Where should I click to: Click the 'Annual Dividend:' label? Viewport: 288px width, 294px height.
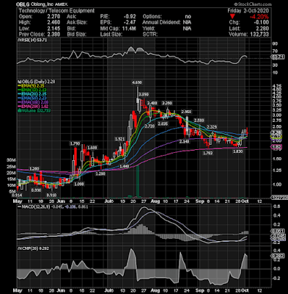pos(161,23)
